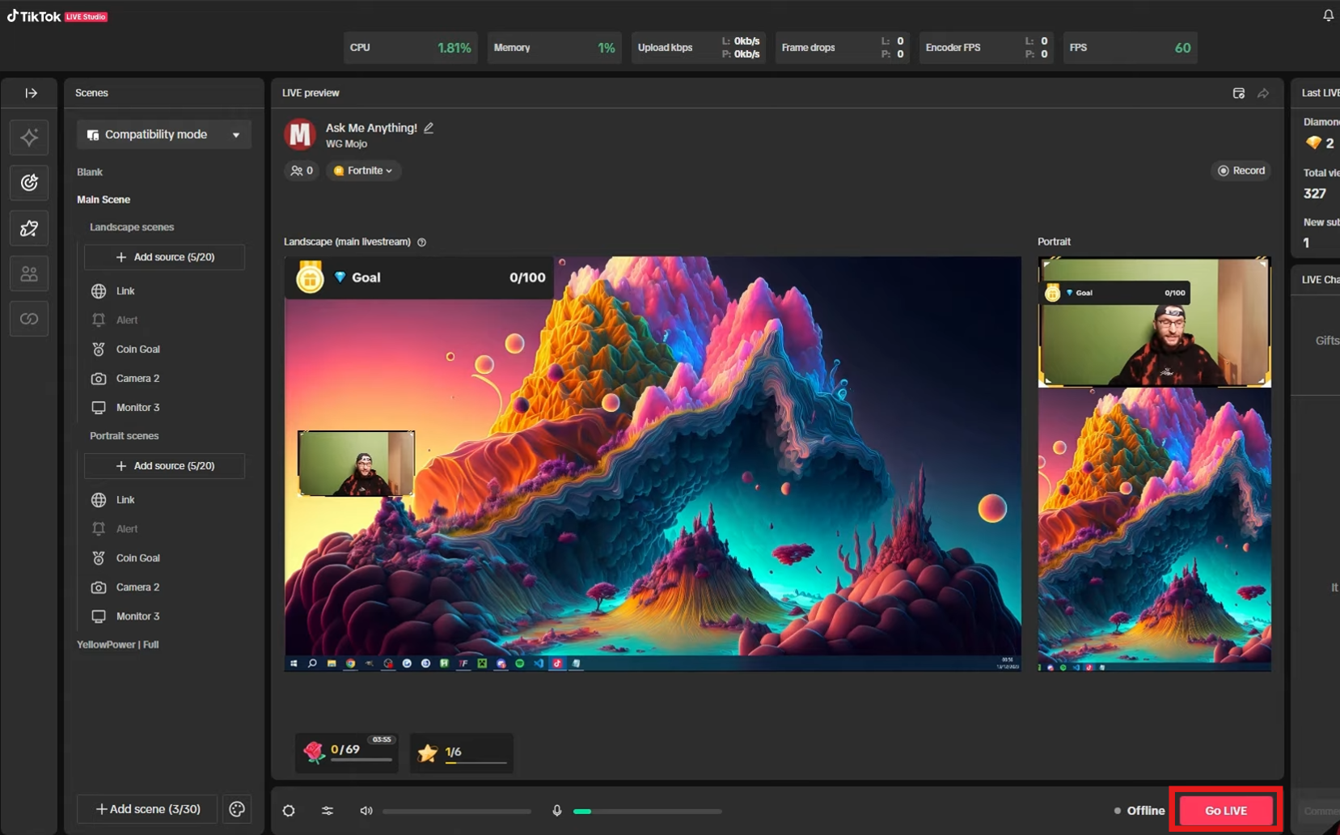Open the scene theme palette icon
This screenshot has height=835, width=1340.
pyautogui.click(x=237, y=809)
